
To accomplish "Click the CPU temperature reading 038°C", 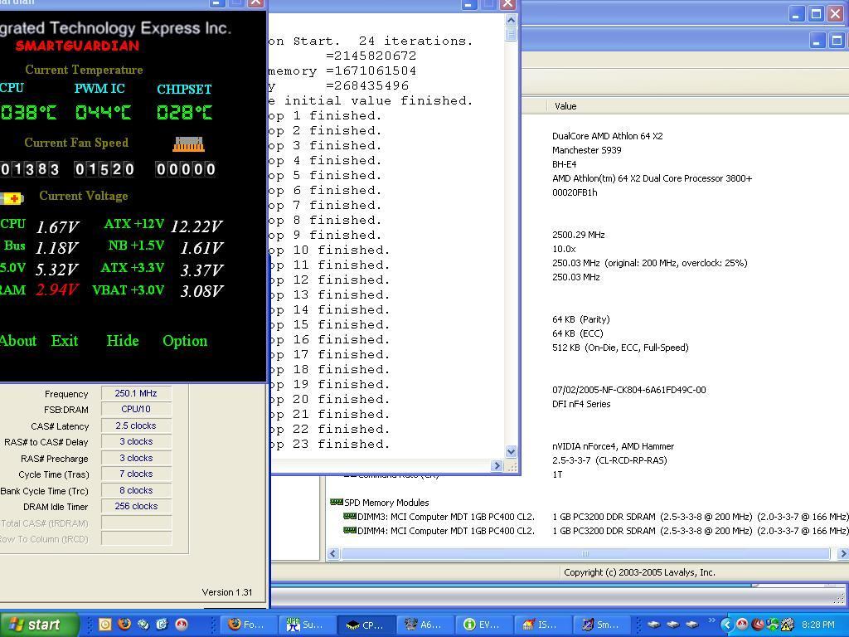I will (x=28, y=113).
